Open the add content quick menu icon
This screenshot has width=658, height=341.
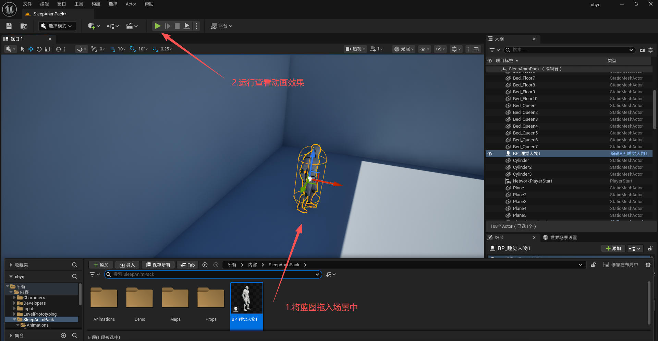point(94,26)
